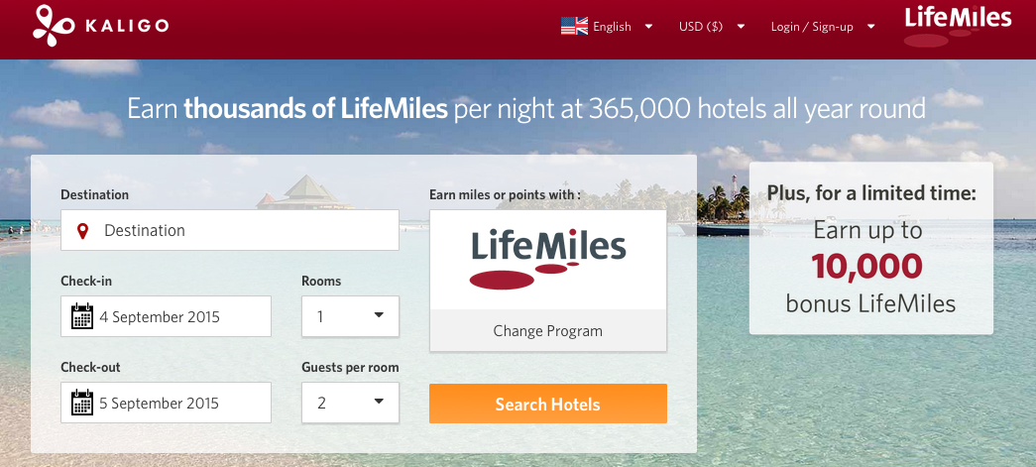Select the check-out date field 5 September 2015
The image size is (1036, 467).
(166, 403)
